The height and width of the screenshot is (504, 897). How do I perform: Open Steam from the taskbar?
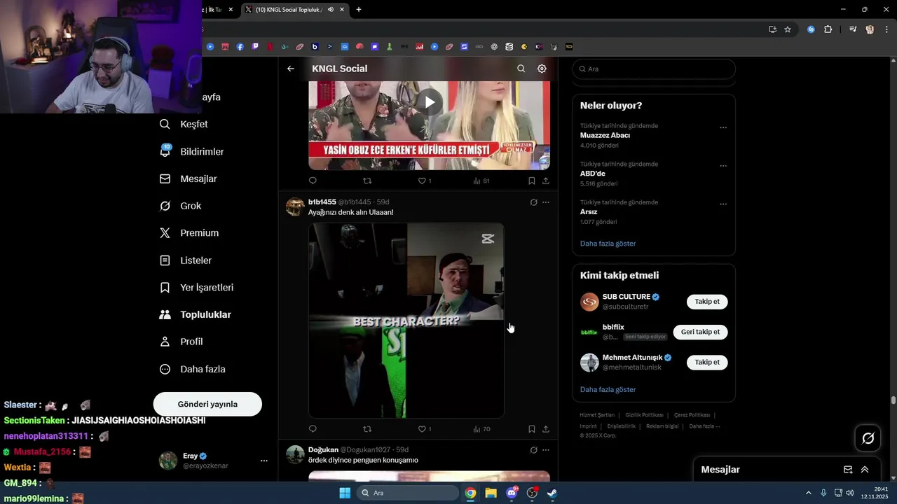click(x=552, y=493)
